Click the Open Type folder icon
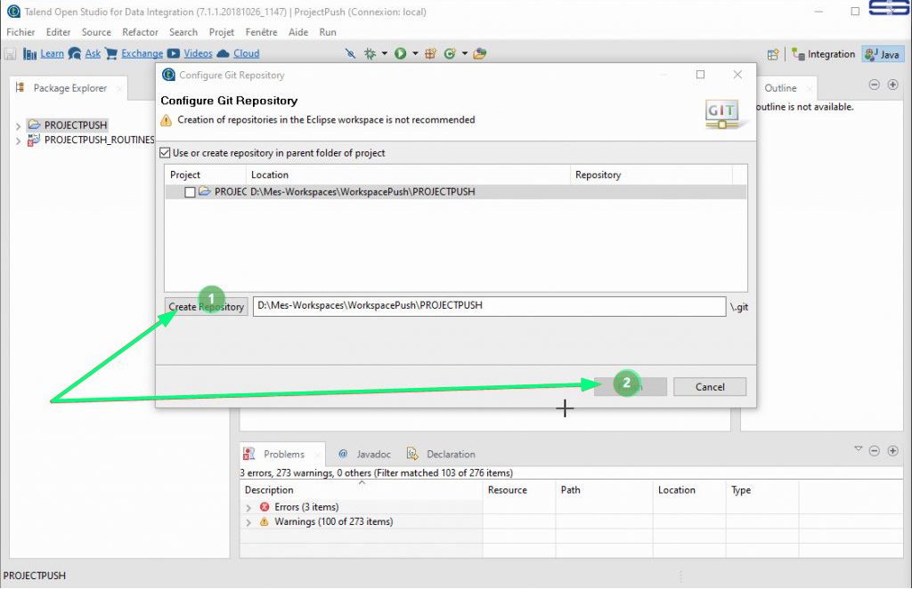Screen dimensions: 912x589 480,53
